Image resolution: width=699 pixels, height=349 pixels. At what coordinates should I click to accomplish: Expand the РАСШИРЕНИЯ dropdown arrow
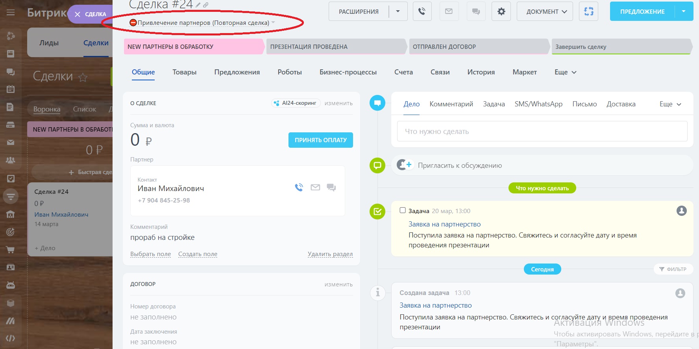(398, 11)
